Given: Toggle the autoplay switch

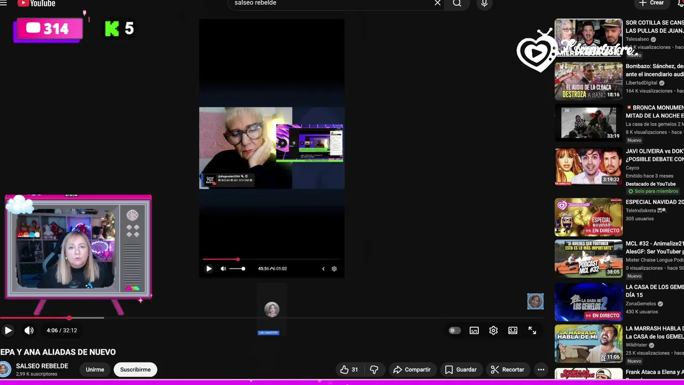Looking at the screenshot, I should point(454,330).
